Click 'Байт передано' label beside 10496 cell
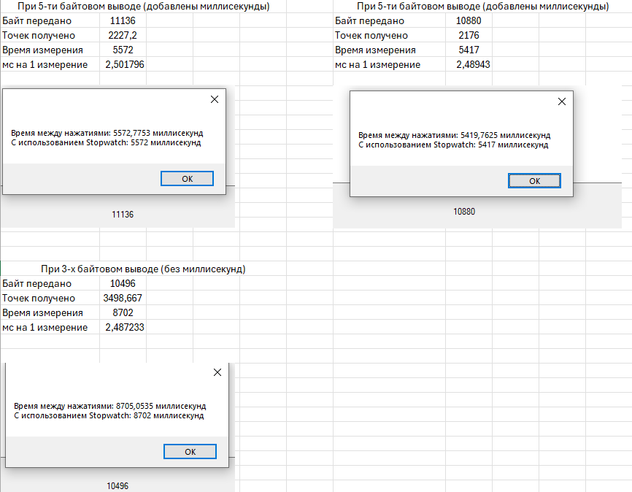The height and width of the screenshot is (492, 632). click(x=37, y=283)
